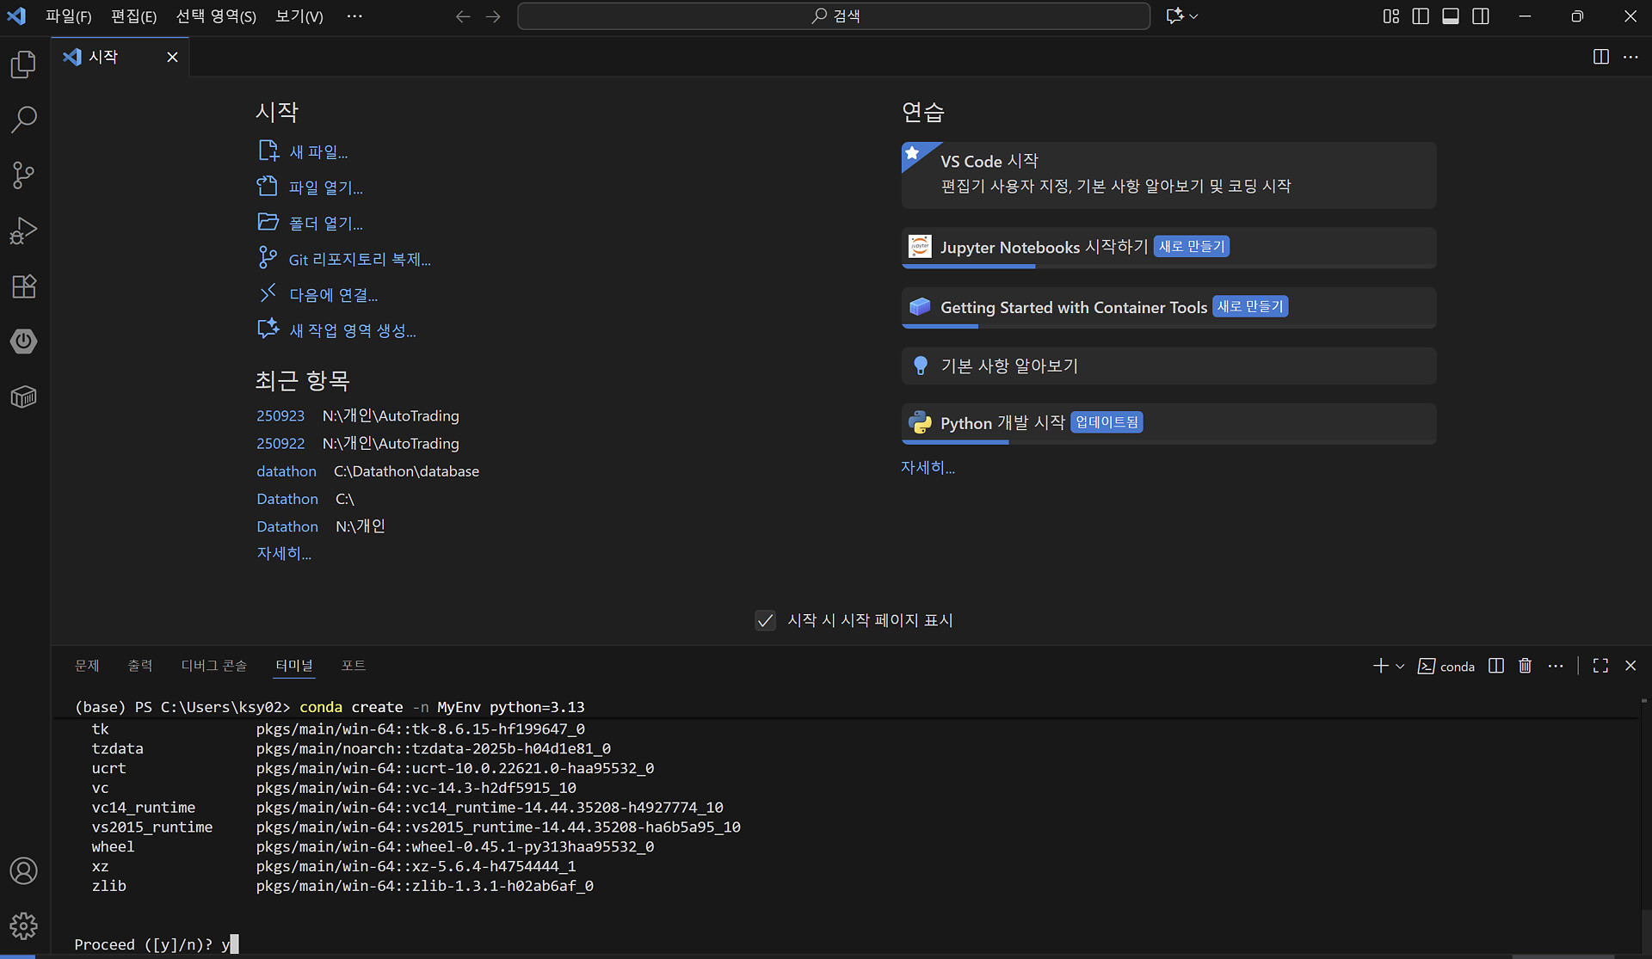Image resolution: width=1652 pixels, height=959 pixels.
Task: Split the terminal panel
Action: (1496, 666)
